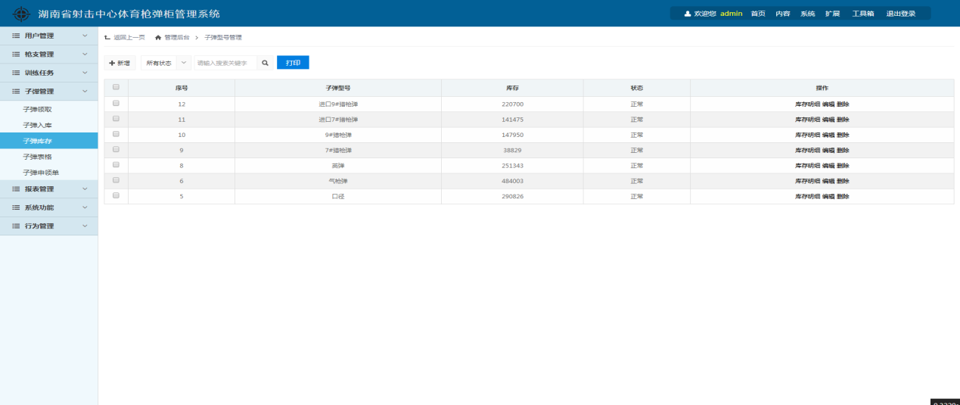
Task: Click the plus icon on 新增
Action: click(112, 63)
